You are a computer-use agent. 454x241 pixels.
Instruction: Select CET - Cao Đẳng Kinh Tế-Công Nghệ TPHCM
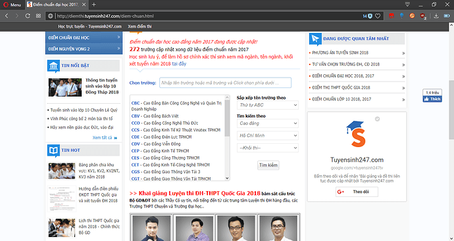170,165
